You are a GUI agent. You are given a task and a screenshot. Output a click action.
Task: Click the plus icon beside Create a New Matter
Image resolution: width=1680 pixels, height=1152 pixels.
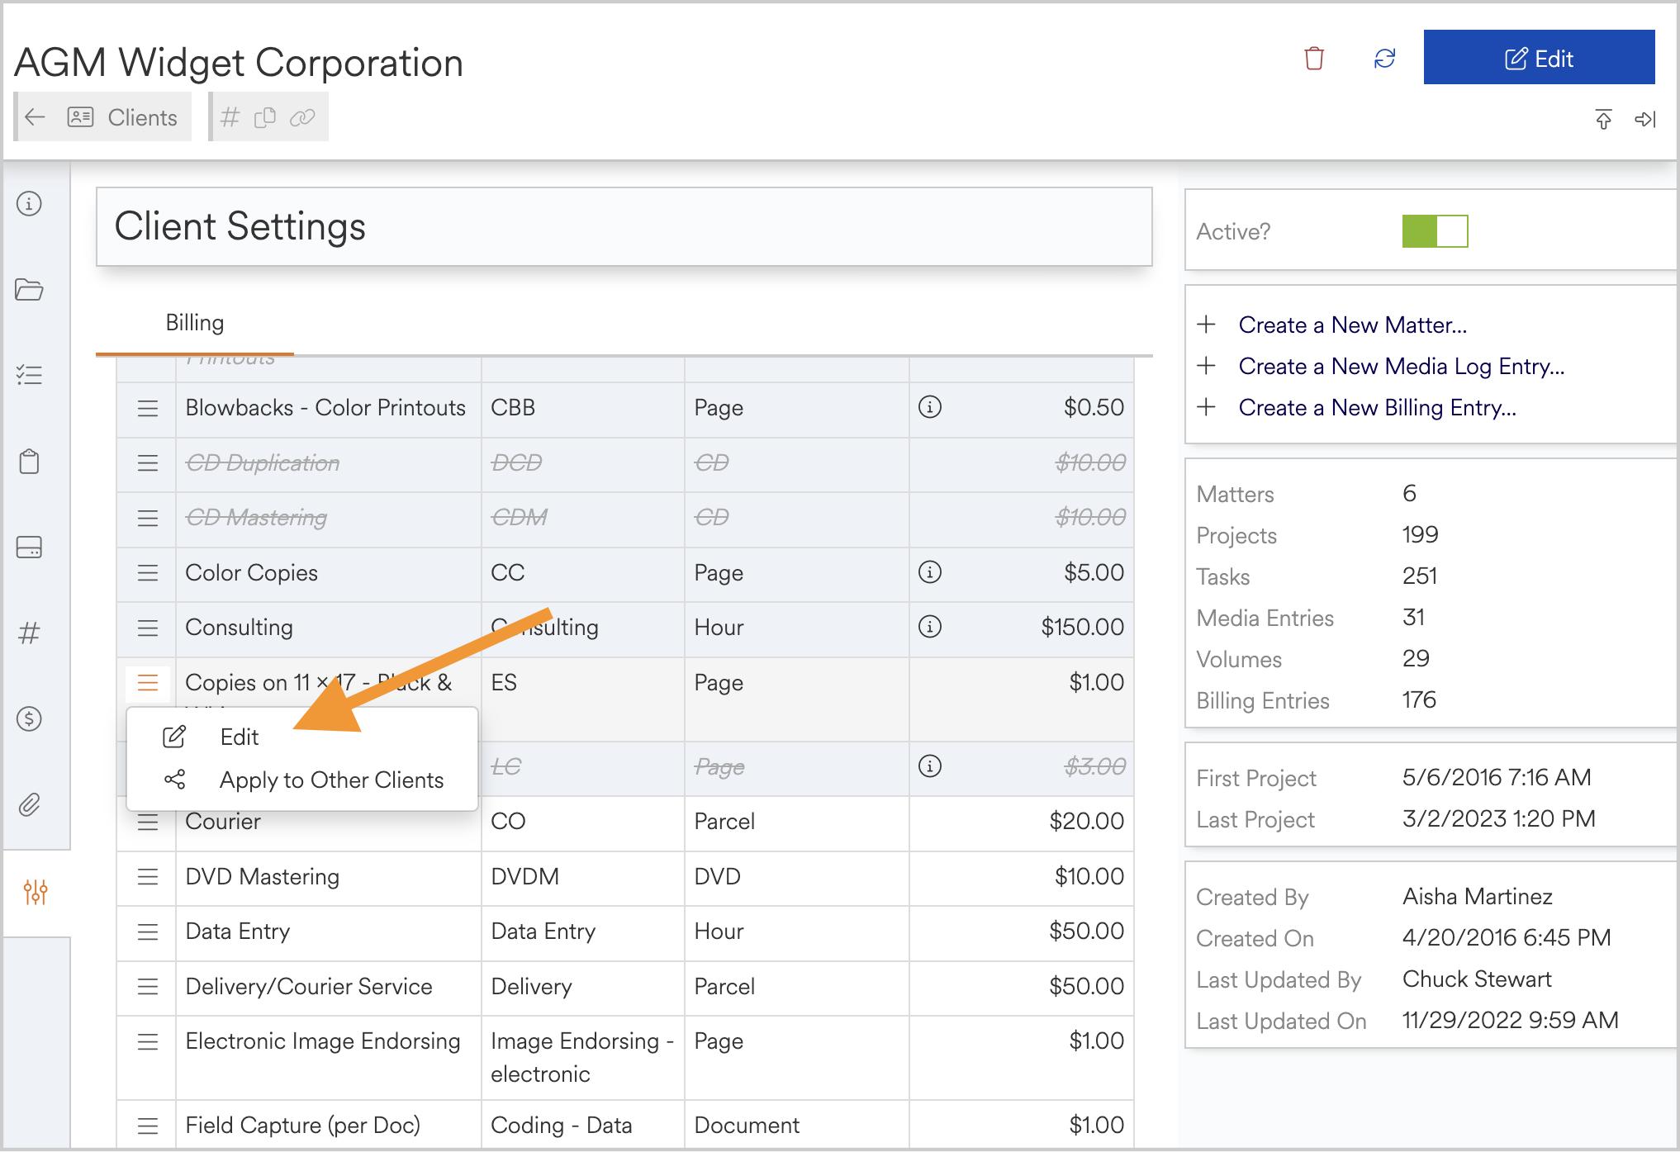click(1206, 325)
